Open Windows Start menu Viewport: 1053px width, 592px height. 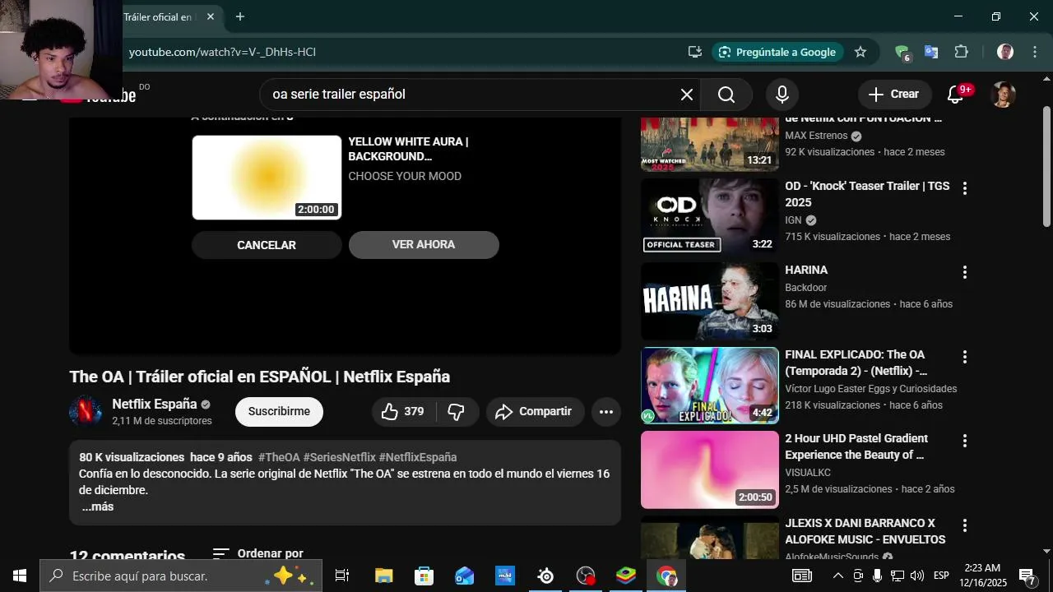[20, 576]
